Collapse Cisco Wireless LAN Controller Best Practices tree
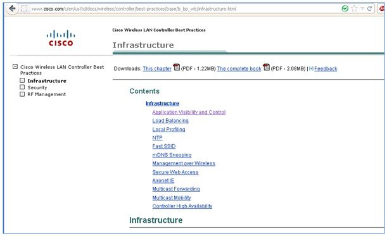 pos(15,66)
